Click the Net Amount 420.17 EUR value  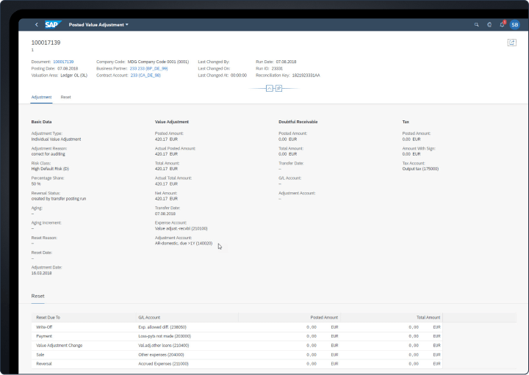pos(166,199)
